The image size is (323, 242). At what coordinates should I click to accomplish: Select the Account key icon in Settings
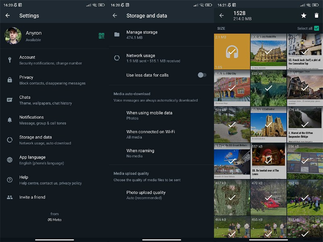[x=10, y=59]
